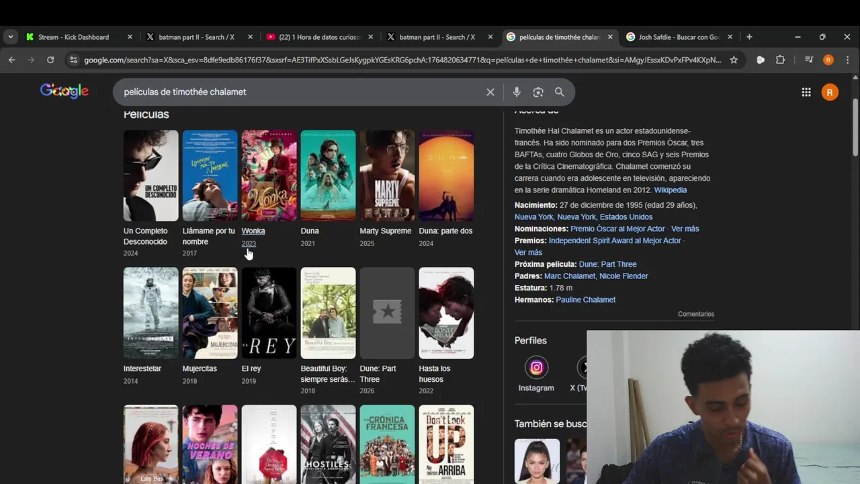This screenshot has width=860, height=484.
Task: Select the películas de timothée chalamet tab
Action: point(560,37)
